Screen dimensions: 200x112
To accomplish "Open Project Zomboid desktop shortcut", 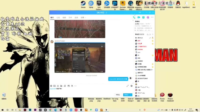I will (170, 97).
